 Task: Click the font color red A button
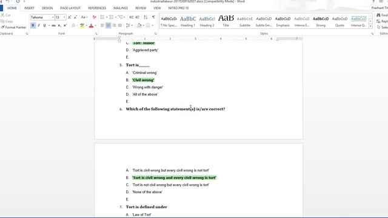click(91, 25)
